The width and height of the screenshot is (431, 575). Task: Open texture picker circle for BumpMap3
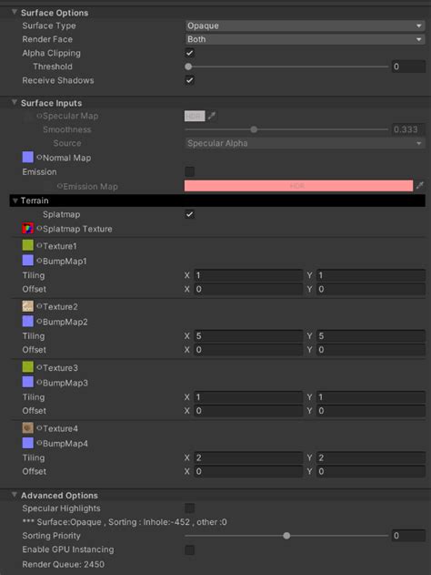tap(39, 382)
